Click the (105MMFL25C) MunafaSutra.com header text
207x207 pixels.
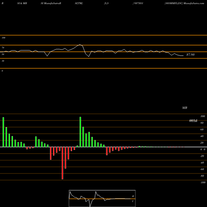(184, 3)
